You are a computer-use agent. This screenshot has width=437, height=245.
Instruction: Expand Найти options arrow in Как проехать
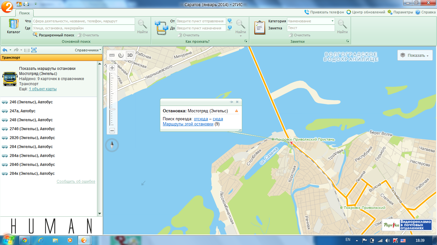[241, 36]
